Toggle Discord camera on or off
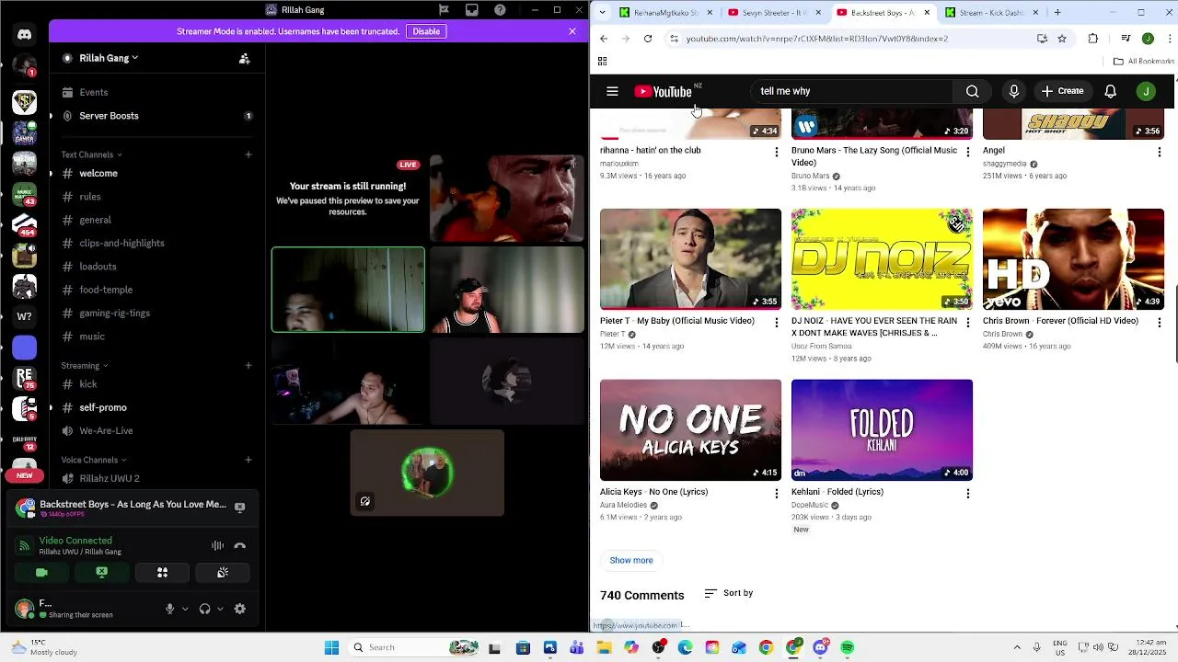The image size is (1178, 662). tap(41, 573)
